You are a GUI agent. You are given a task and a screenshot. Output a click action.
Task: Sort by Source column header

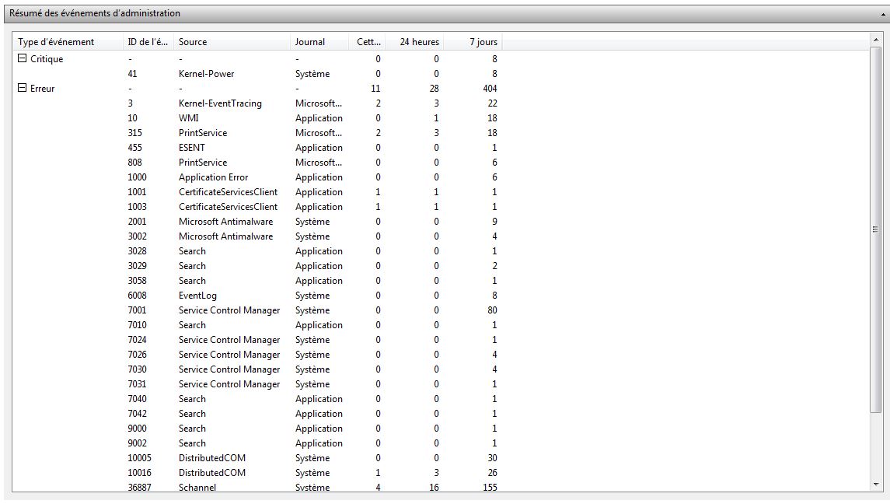(x=193, y=42)
